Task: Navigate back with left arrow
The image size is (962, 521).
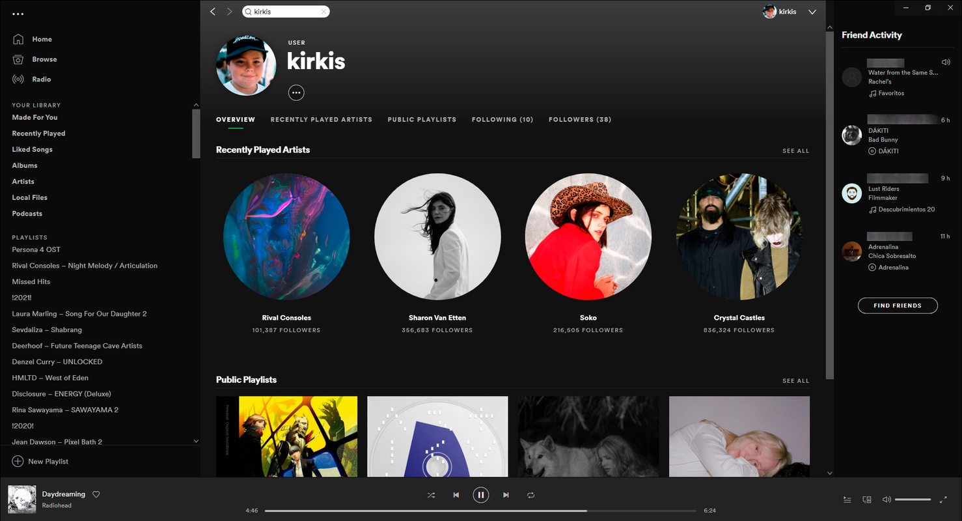Action: 213,12
